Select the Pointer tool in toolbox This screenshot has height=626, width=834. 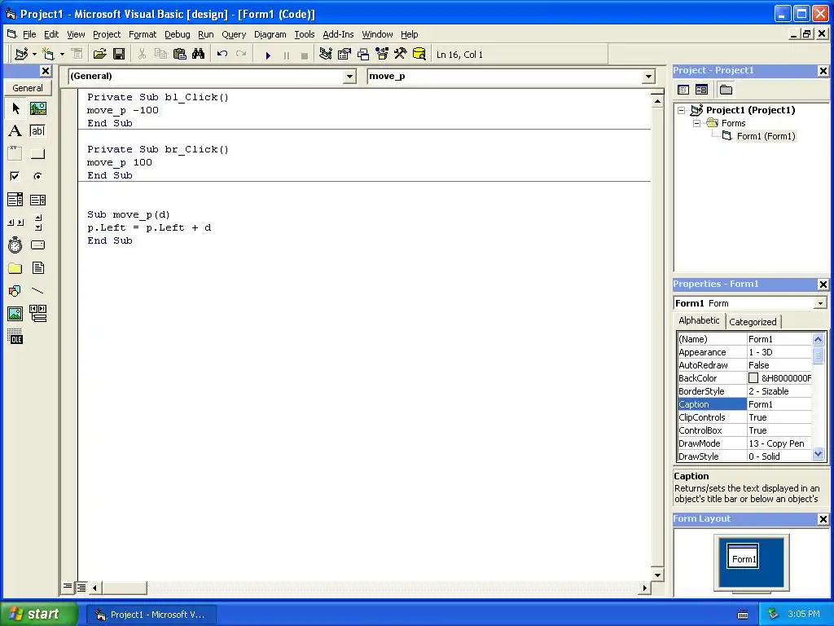(x=15, y=108)
